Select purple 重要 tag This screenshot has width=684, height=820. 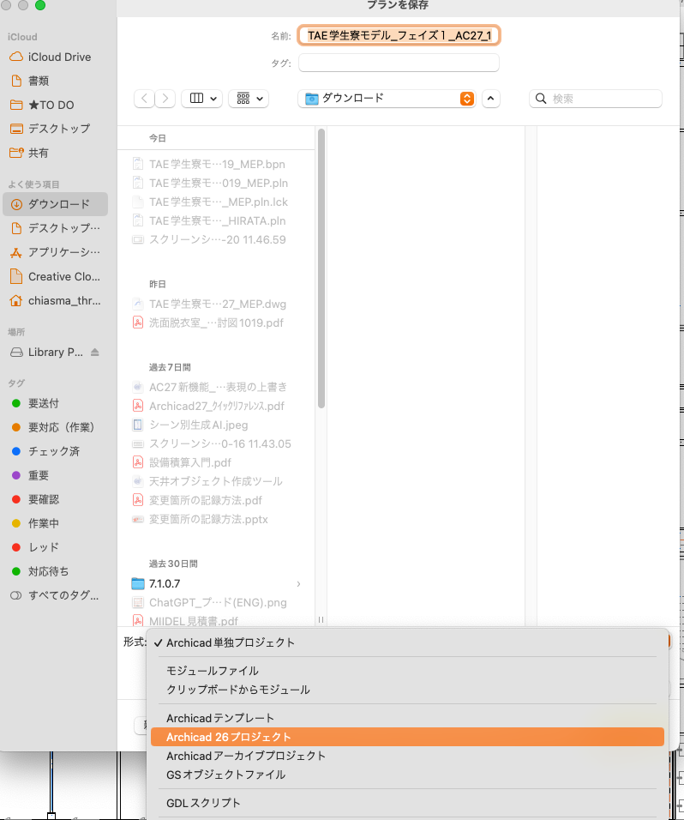click(x=55, y=475)
